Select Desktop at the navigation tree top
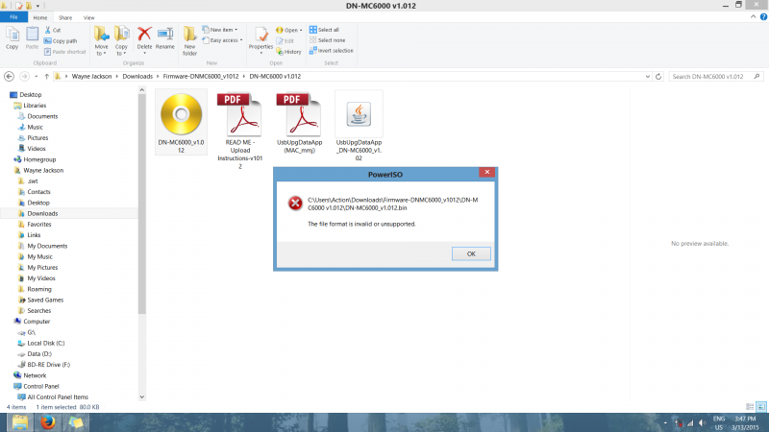769x432 pixels. click(x=26, y=94)
